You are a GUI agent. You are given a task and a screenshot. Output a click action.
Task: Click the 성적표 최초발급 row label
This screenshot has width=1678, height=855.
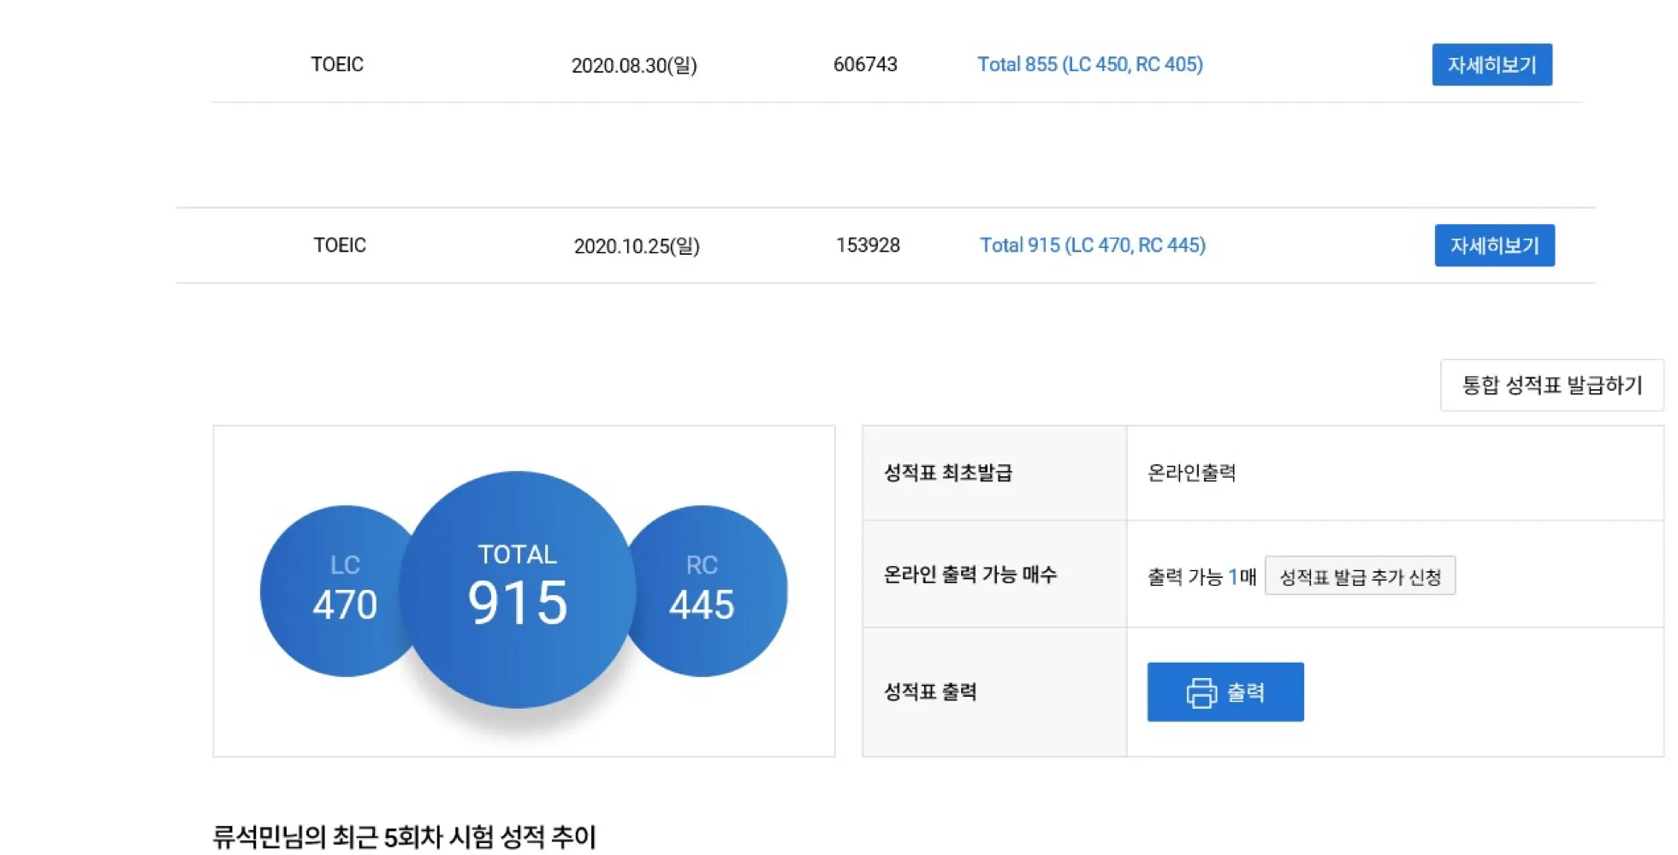click(948, 473)
